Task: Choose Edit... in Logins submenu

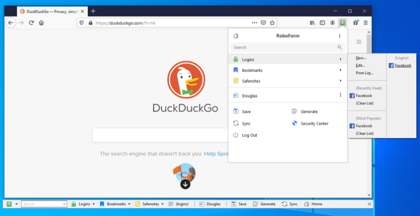Action: [x=360, y=65]
